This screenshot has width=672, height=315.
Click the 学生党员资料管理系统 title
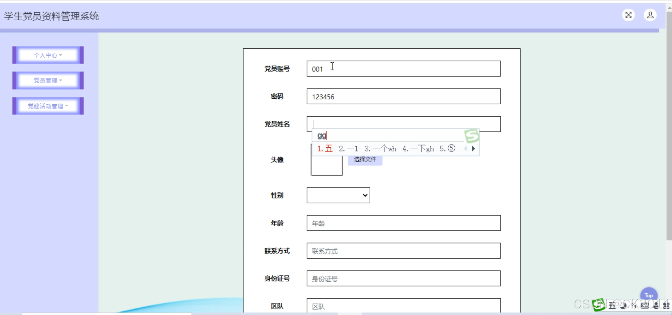51,16
